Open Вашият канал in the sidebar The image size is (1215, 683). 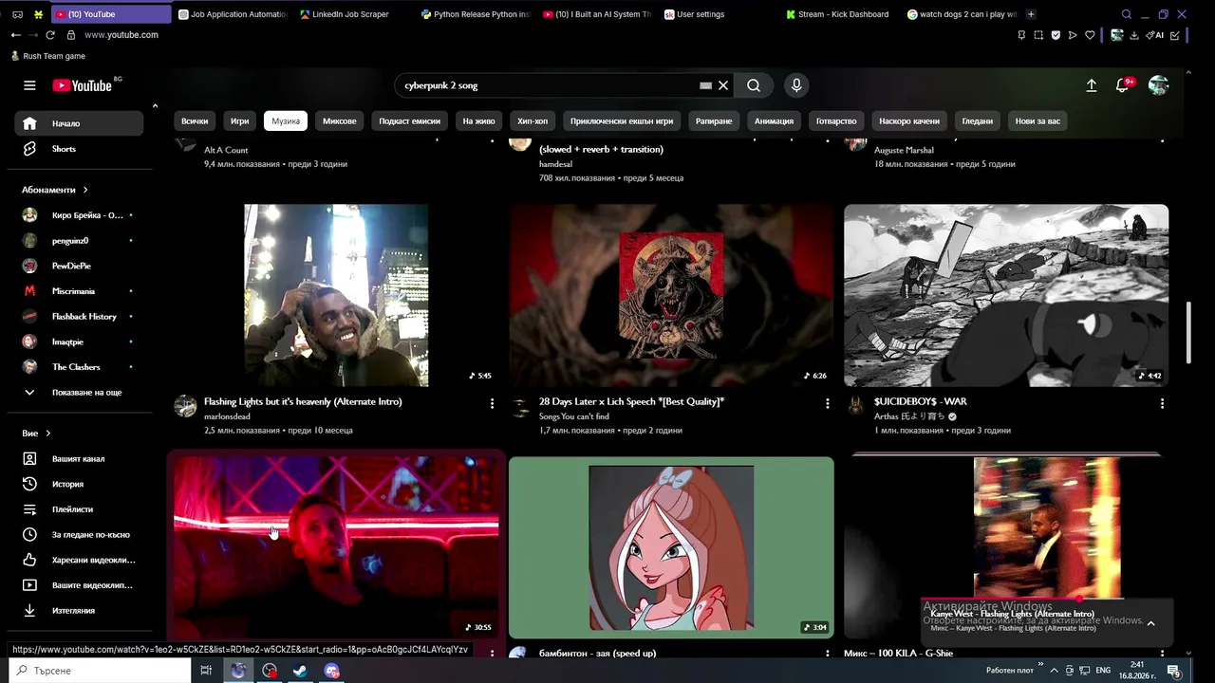point(79,459)
